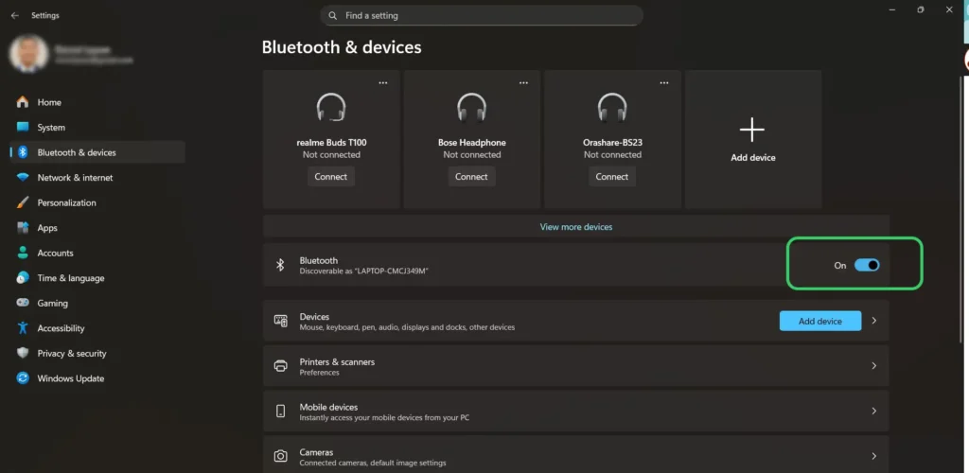
Task: Click the Time & language globe icon
Action: tap(23, 278)
